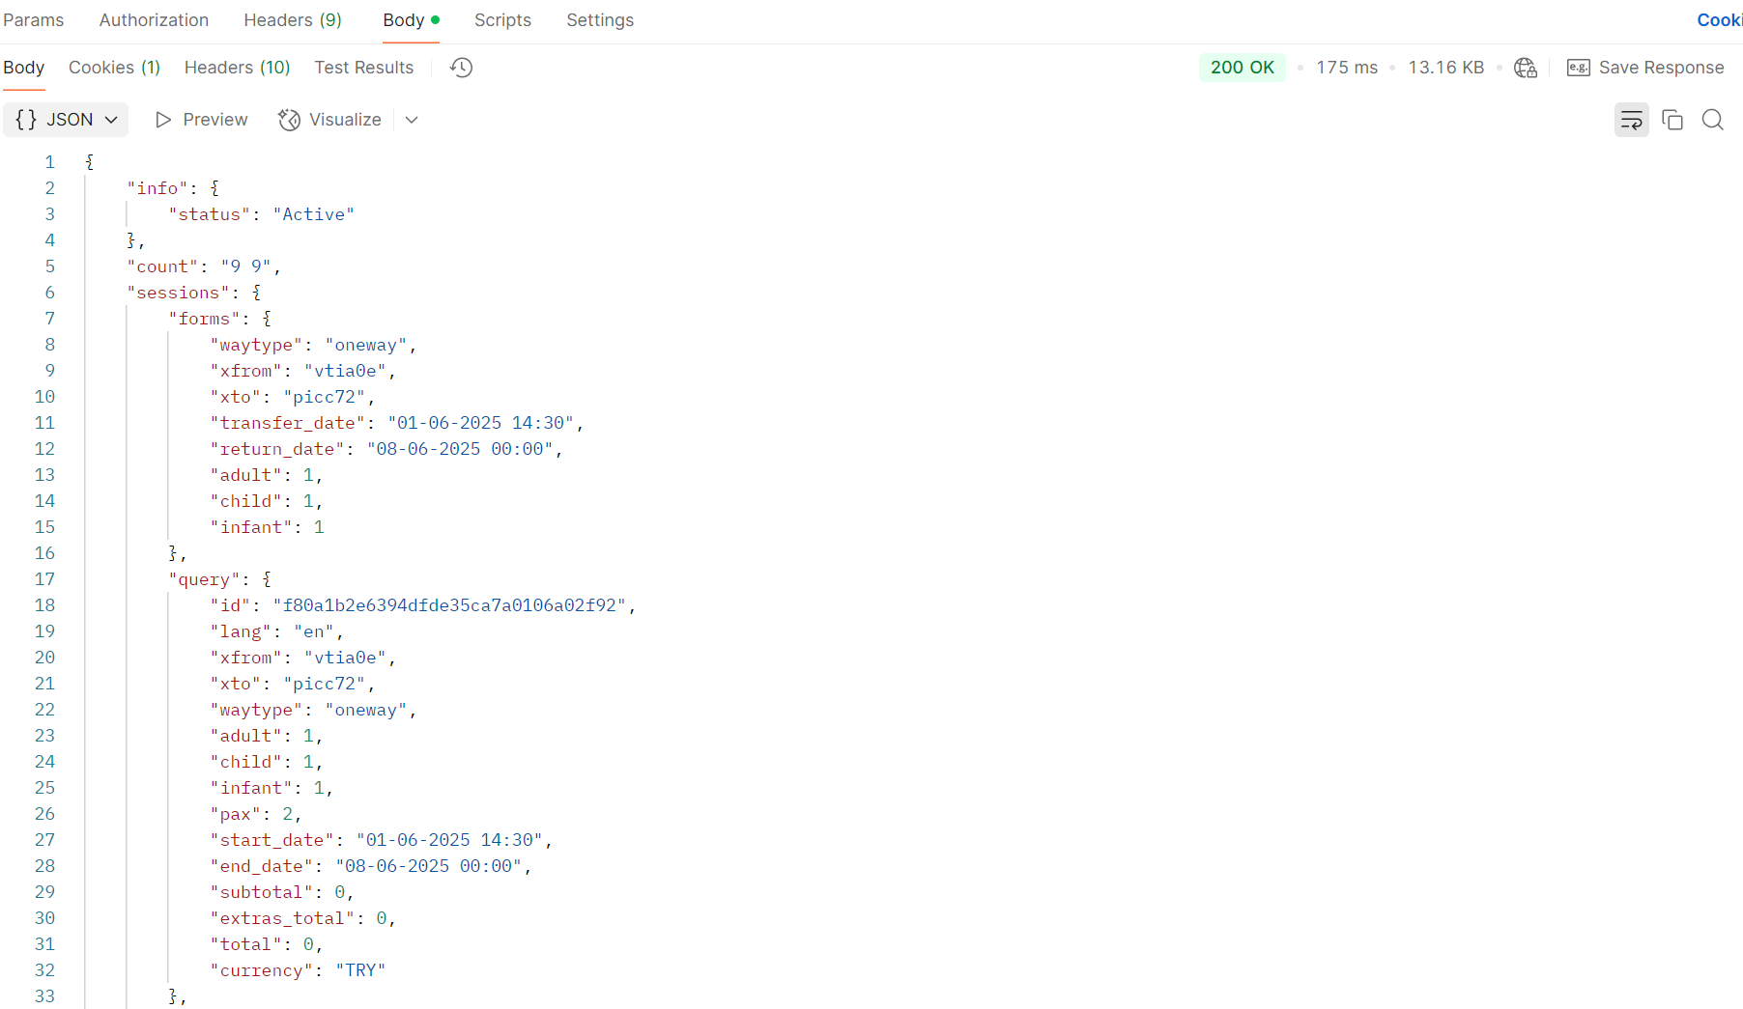Image resolution: width=1743 pixels, height=1009 pixels.
Task: Click the Save Response icon
Action: [x=1579, y=68]
